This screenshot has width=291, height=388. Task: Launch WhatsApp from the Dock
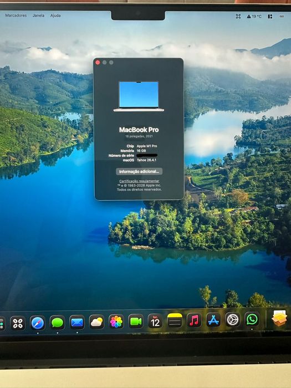point(252,319)
